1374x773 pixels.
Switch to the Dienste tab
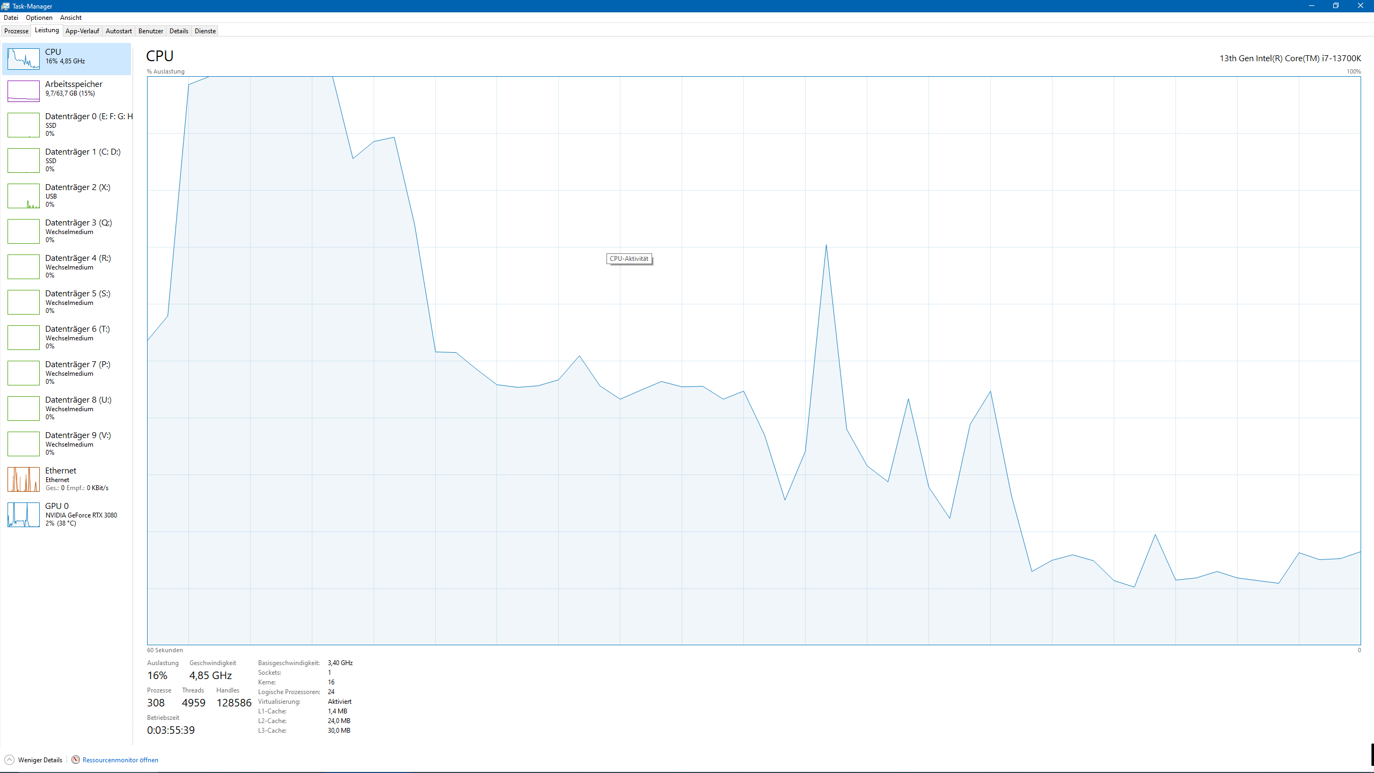pyautogui.click(x=205, y=31)
